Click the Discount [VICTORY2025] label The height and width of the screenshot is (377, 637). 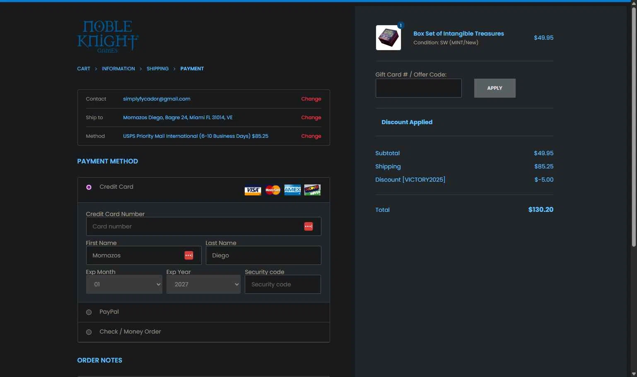[410, 180]
